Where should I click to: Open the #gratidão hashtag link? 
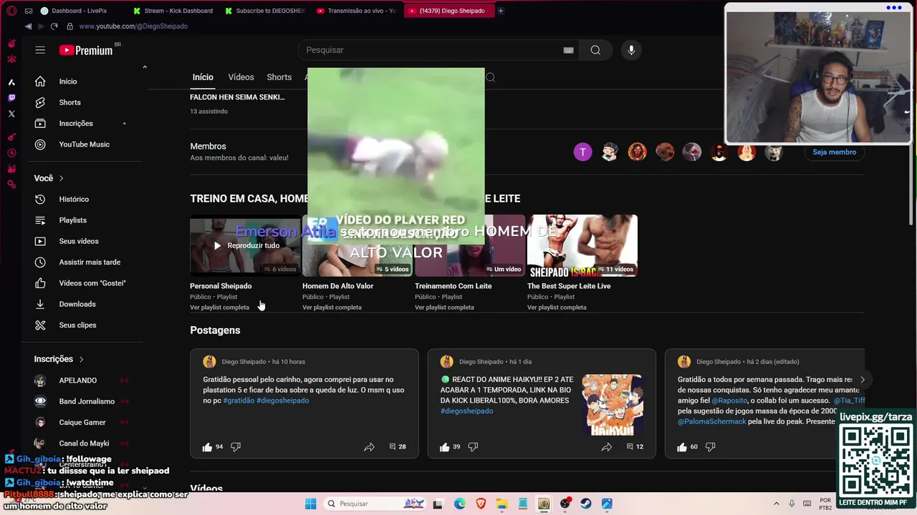pos(239,401)
